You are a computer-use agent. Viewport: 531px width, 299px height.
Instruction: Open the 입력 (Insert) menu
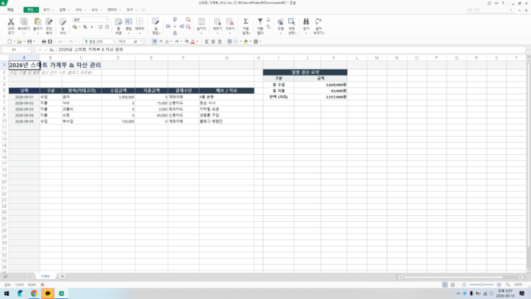pos(62,10)
